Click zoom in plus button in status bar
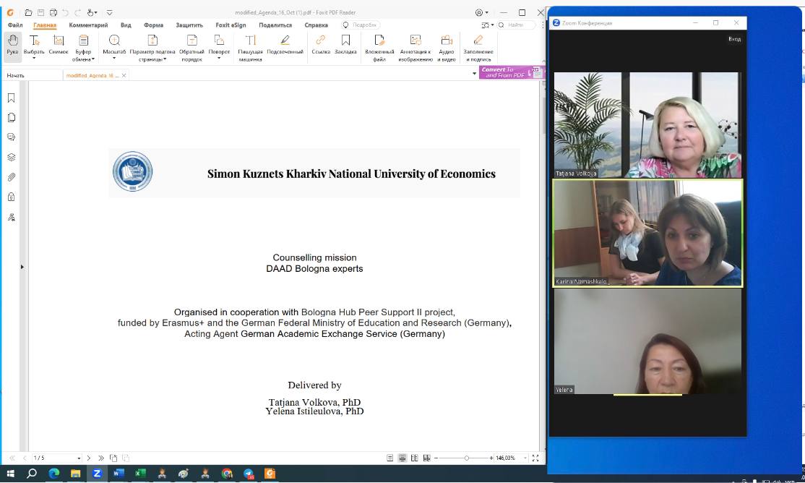 click(x=491, y=458)
